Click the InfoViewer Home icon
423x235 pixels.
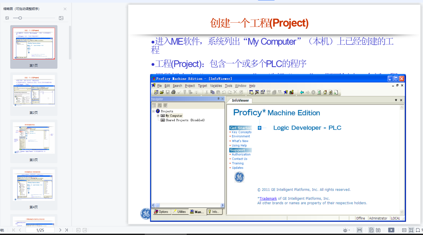[325, 92]
